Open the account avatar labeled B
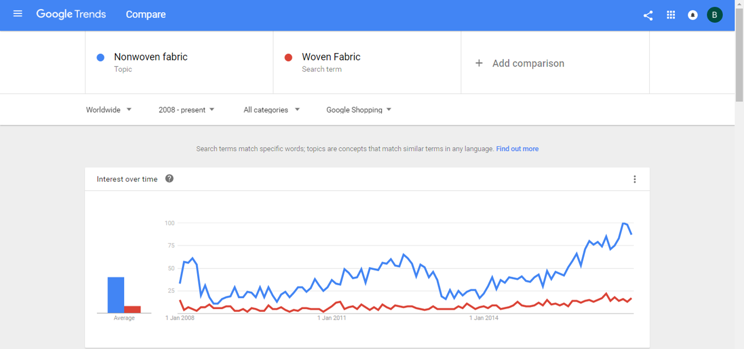Viewport: 744px width, 349px height. click(715, 15)
